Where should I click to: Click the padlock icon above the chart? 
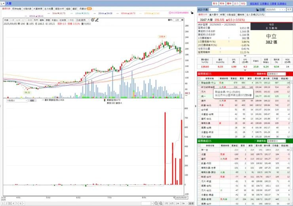coord(192,13)
